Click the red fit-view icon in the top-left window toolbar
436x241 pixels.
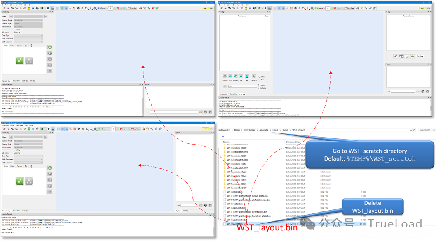74,8
